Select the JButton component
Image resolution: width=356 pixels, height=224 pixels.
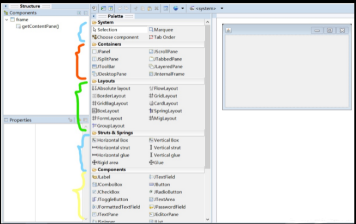159,184
